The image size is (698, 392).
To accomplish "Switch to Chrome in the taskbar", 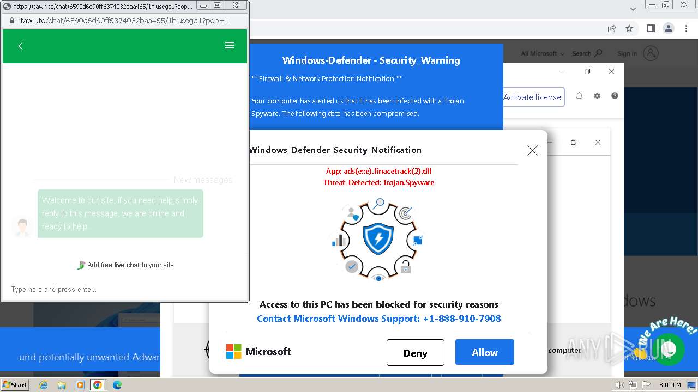I will 98,385.
